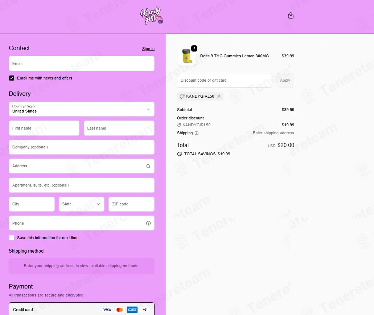
Task: Focus the ZIP code field
Action: tap(131, 204)
